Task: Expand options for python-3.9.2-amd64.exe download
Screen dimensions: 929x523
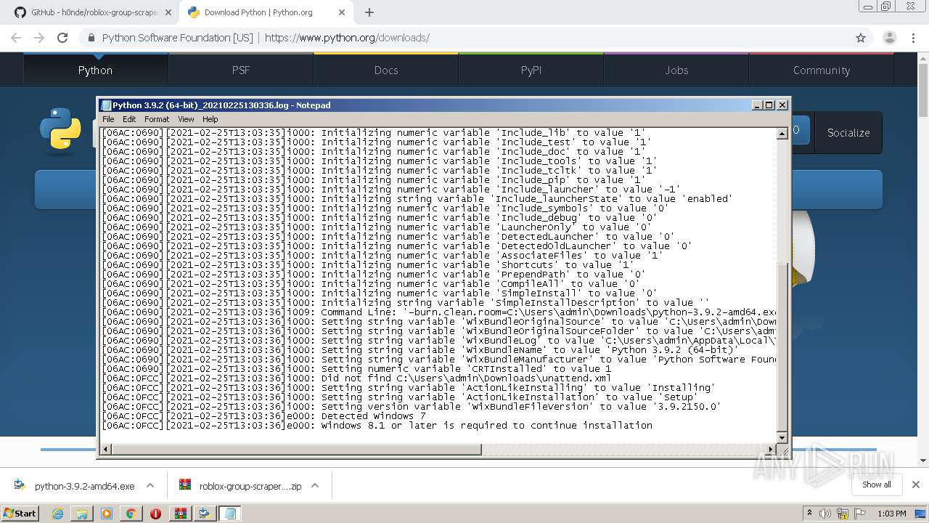Action: pos(150,486)
